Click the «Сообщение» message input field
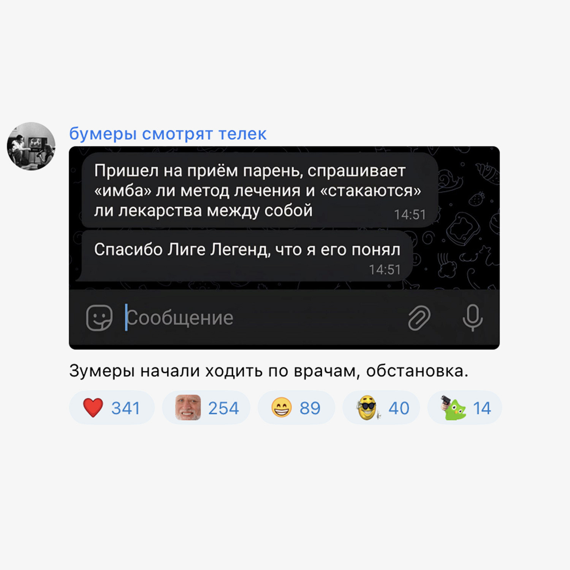 [x=262, y=318]
